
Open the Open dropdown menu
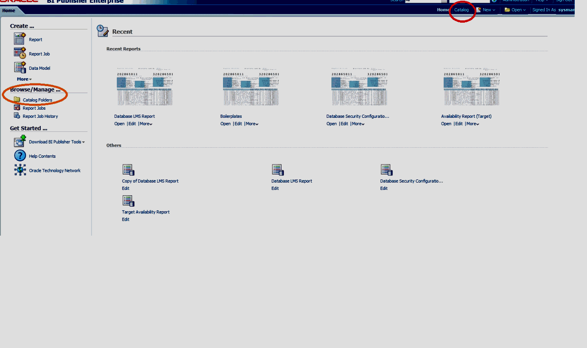(x=519, y=10)
